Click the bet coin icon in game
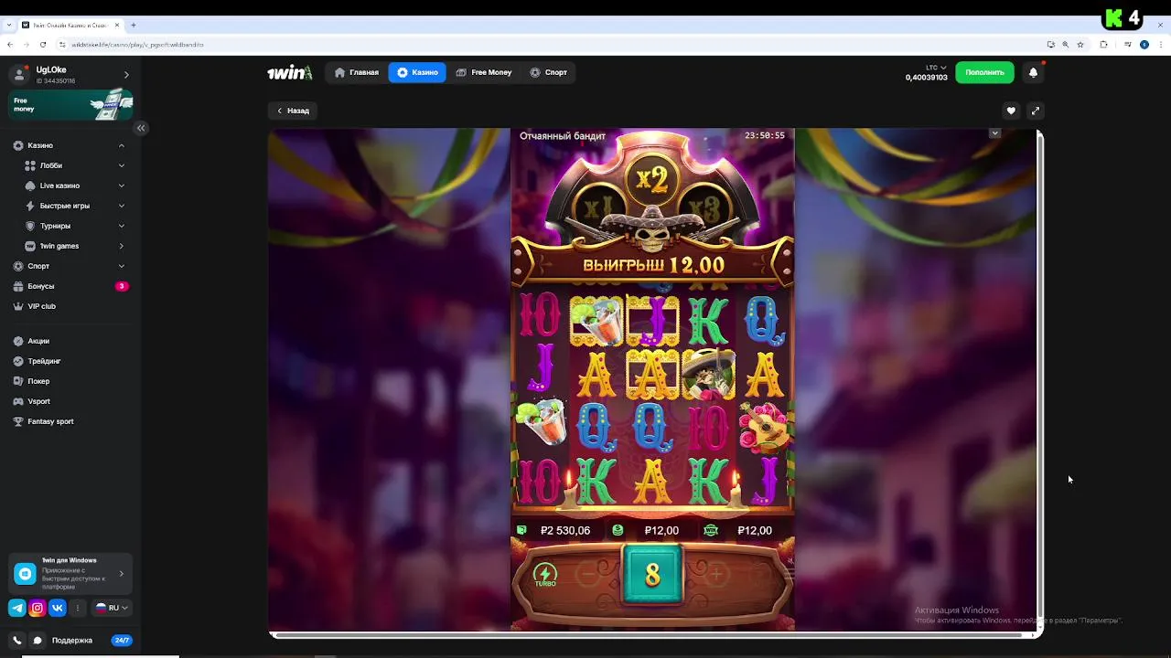The image size is (1171, 658). (x=618, y=530)
